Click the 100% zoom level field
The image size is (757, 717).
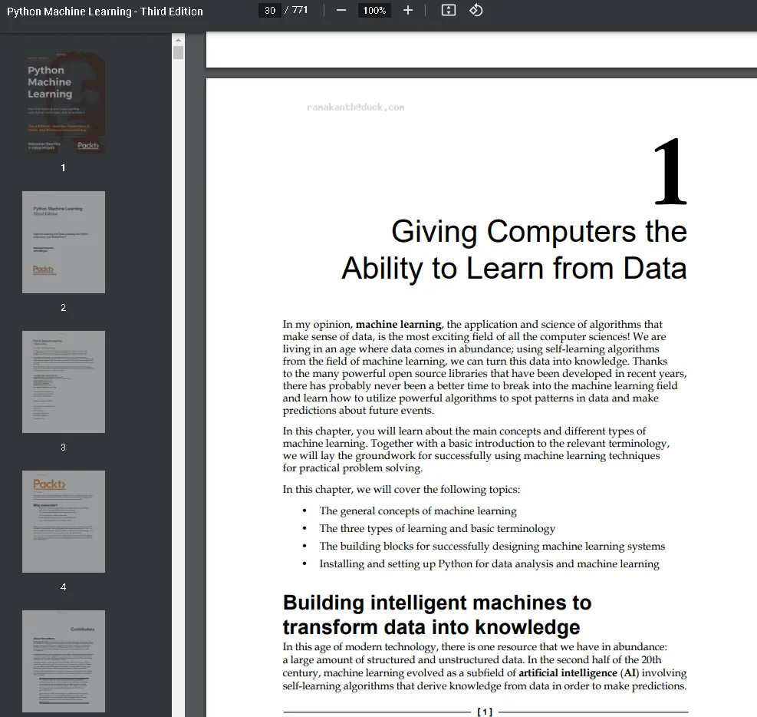pyautogui.click(x=374, y=11)
